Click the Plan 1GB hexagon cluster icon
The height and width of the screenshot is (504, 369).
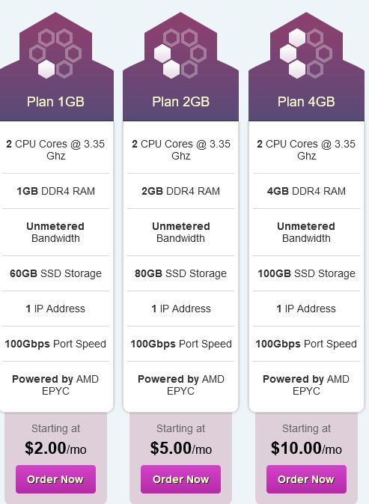pos(55,53)
